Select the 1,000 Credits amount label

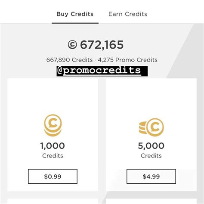[53, 146]
